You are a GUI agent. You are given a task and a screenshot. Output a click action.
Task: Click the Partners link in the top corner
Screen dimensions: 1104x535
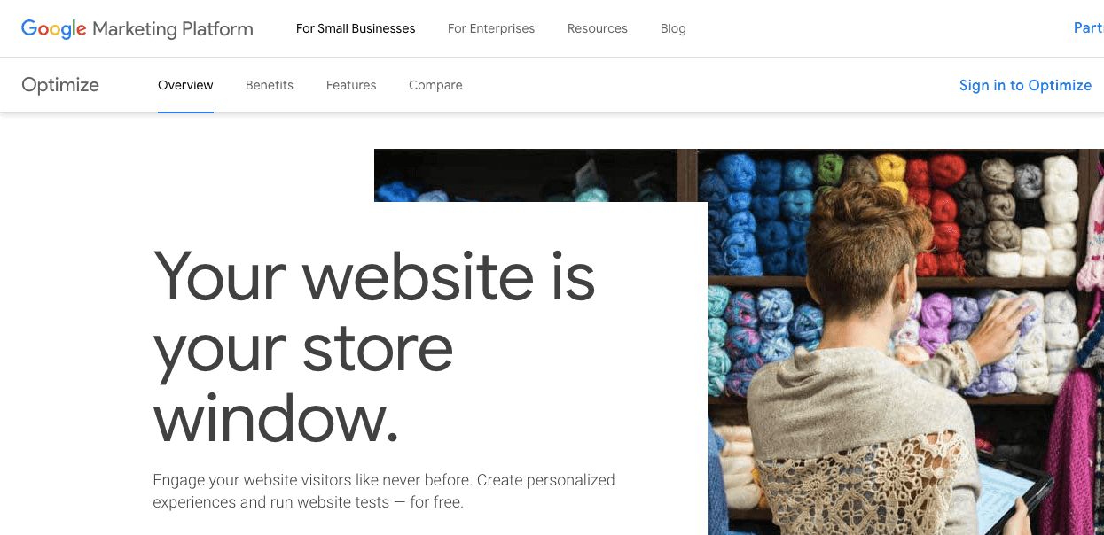coord(1088,27)
